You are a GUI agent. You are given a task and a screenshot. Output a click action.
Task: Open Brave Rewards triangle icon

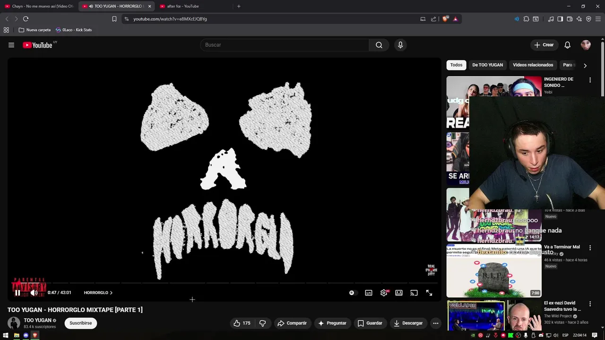(x=455, y=19)
